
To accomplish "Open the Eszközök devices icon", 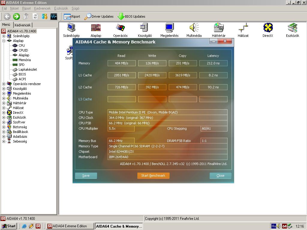I will (293, 30).
